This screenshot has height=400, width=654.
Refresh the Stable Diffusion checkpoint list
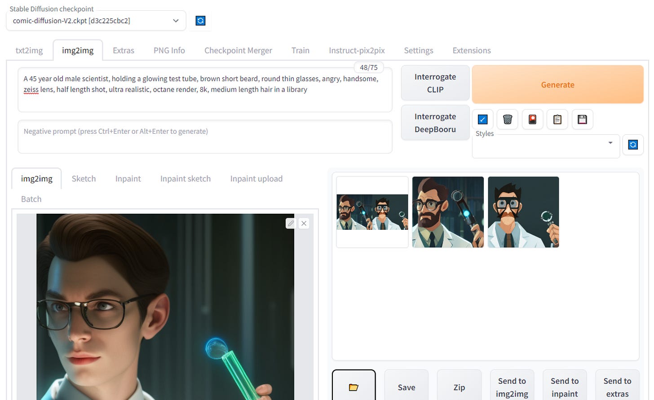point(200,20)
